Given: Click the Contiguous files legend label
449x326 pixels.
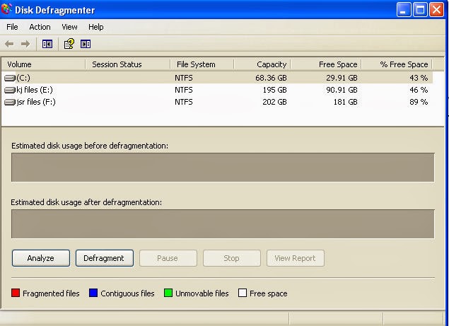Looking at the screenshot, I should (127, 293).
